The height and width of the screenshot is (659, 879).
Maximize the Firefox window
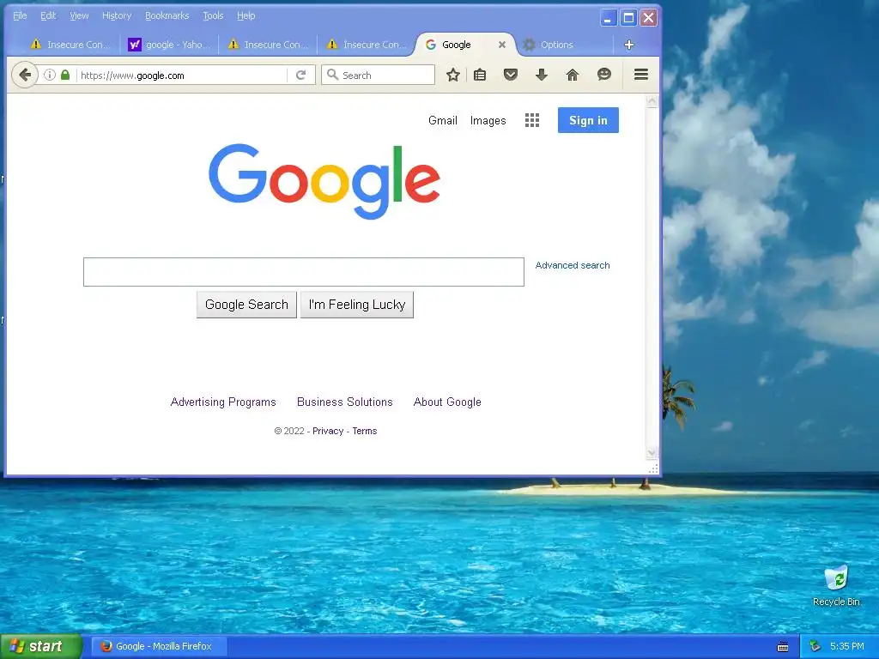[628, 18]
